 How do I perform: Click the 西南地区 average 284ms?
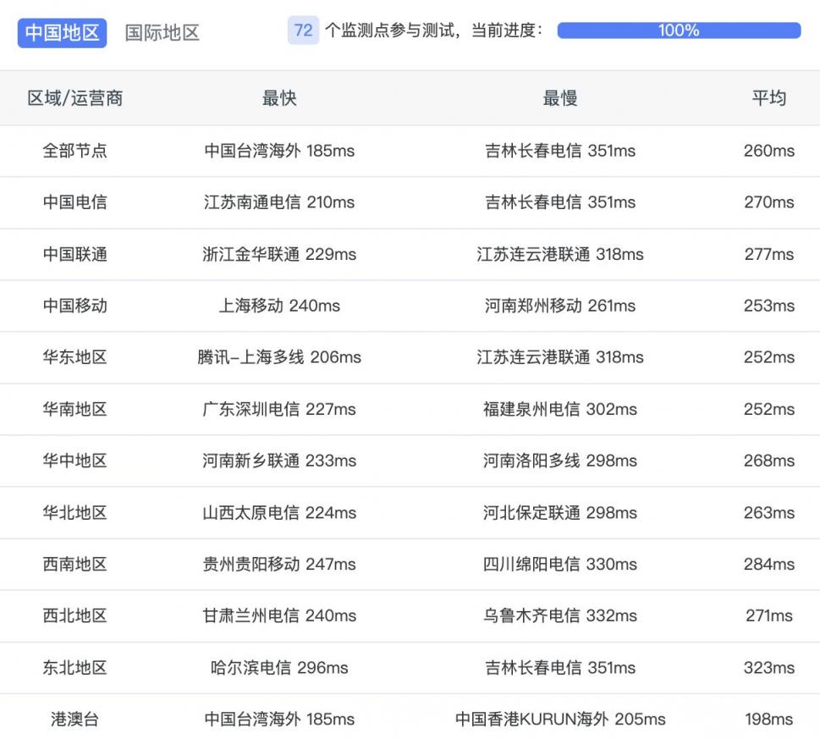pos(768,564)
